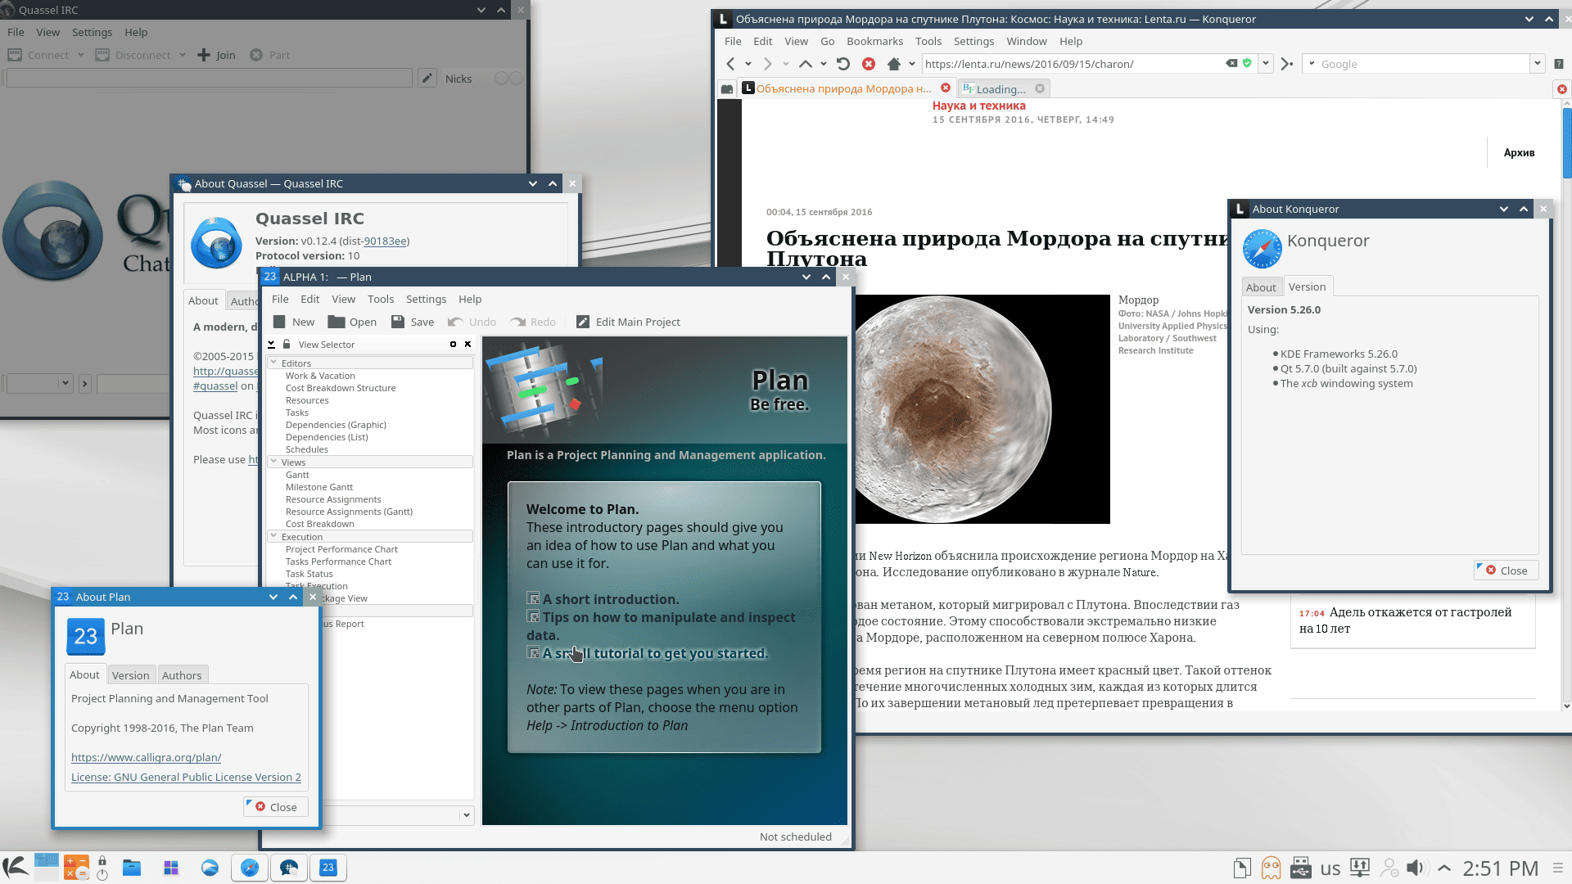The height and width of the screenshot is (884, 1572).
Task: Click the green security shield in the URL bar
Action: [1247, 63]
